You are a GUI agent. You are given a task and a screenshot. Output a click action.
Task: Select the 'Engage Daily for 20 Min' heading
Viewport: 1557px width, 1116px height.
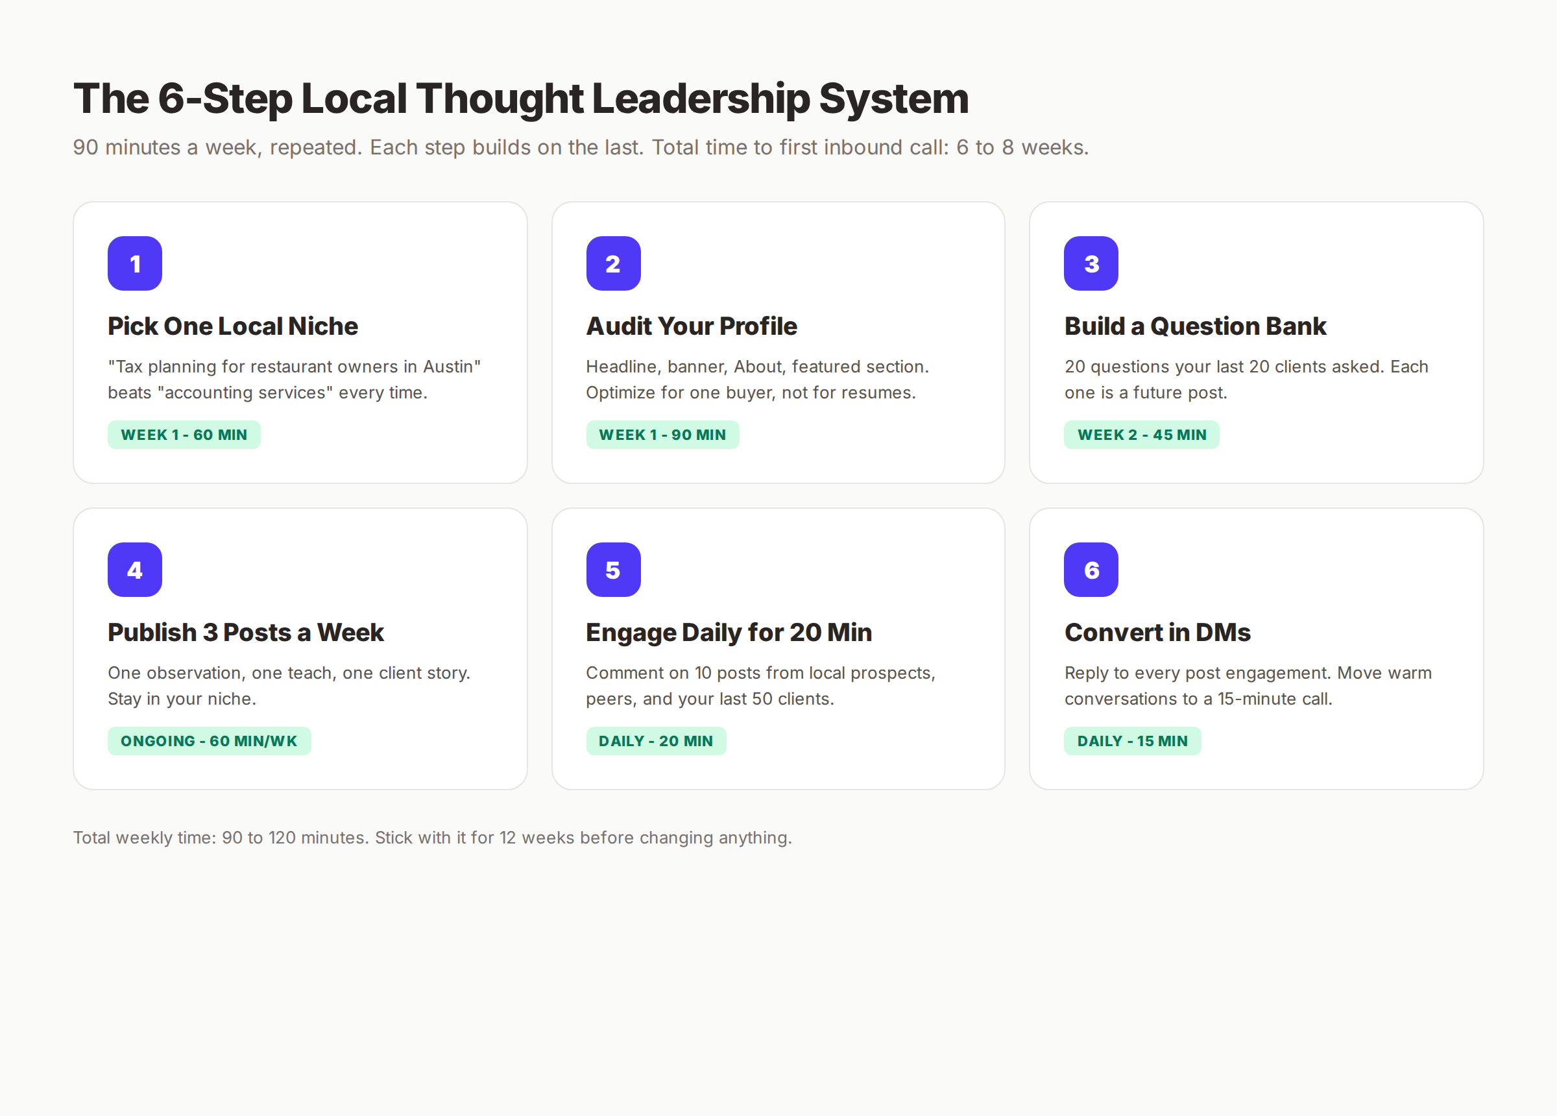(x=729, y=633)
